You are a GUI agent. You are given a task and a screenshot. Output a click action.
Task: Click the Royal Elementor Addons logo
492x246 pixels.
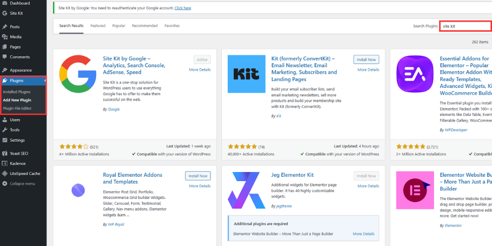(78, 190)
